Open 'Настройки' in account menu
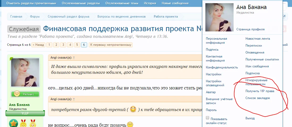Image resolution: width=292 pixels, height=127 pixels. tap(214, 74)
